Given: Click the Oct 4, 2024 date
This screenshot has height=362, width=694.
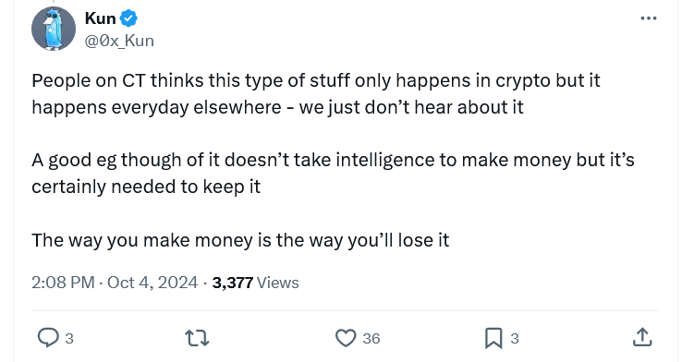Looking at the screenshot, I should tap(152, 283).
